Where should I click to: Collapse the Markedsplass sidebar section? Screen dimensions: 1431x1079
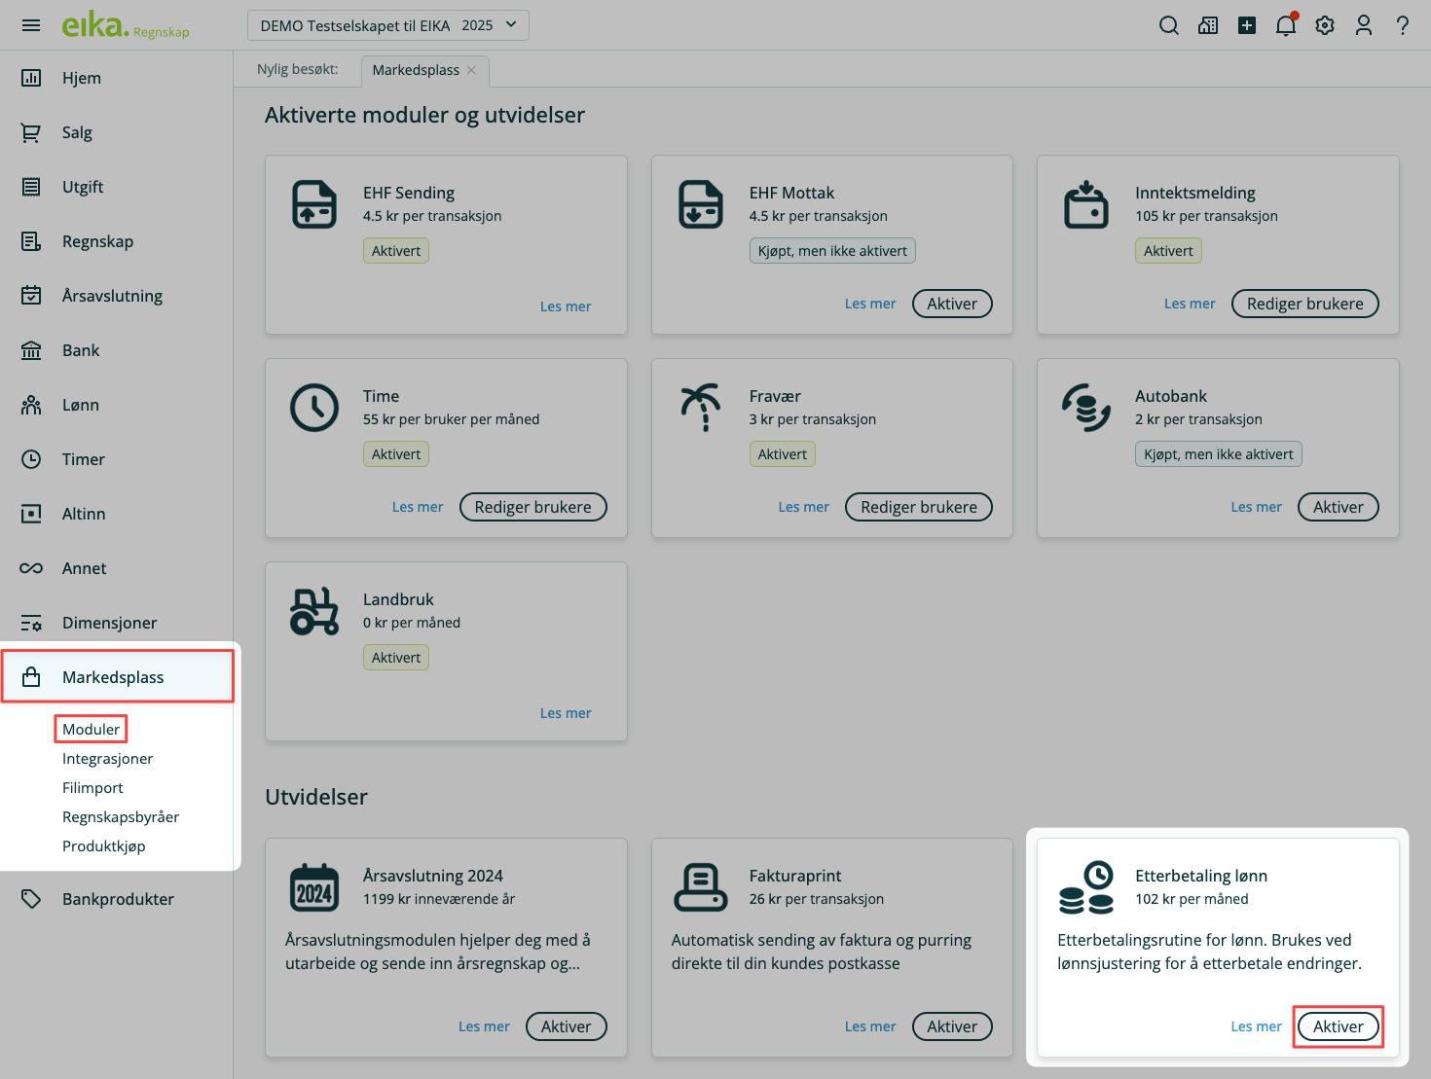[113, 677]
